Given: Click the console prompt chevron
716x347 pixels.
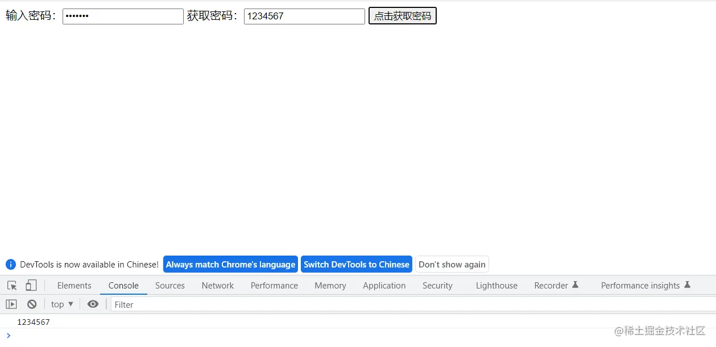Looking at the screenshot, I should point(8,336).
